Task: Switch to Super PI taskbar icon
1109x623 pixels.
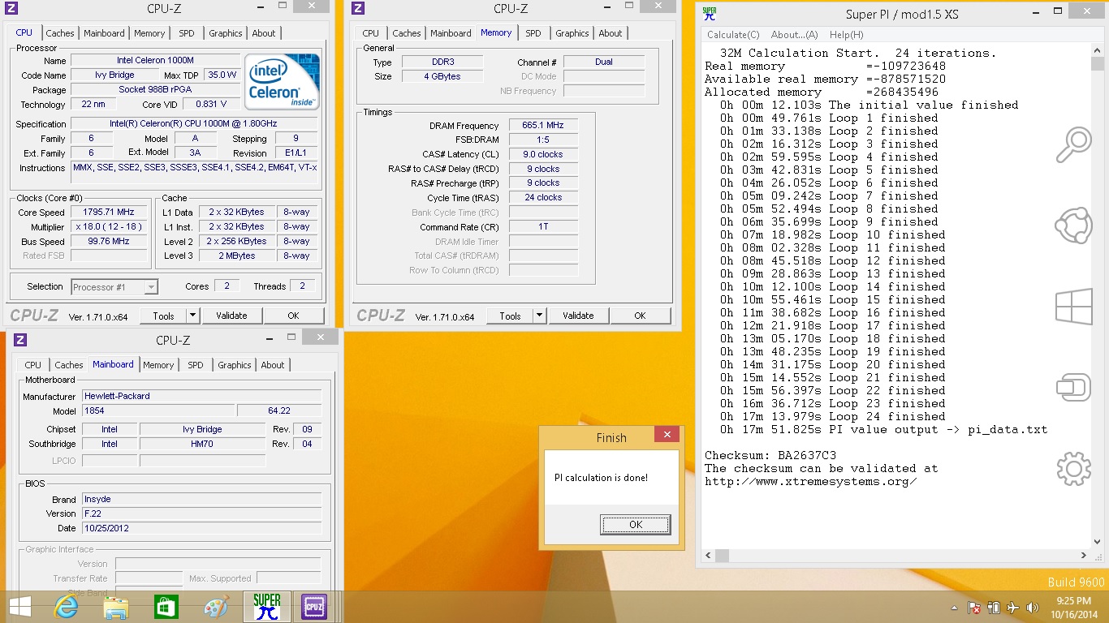Action: pyautogui.click(x=266, y=607)
